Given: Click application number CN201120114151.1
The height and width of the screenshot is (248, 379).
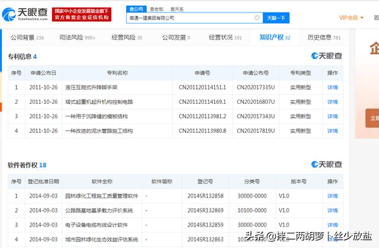Looking at the screenshot, I should coord(203,87).
